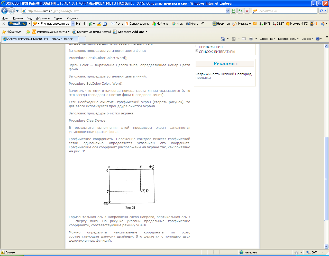Click the text size A icon
The width and height of the screenshot is (329, 256).
91,24
